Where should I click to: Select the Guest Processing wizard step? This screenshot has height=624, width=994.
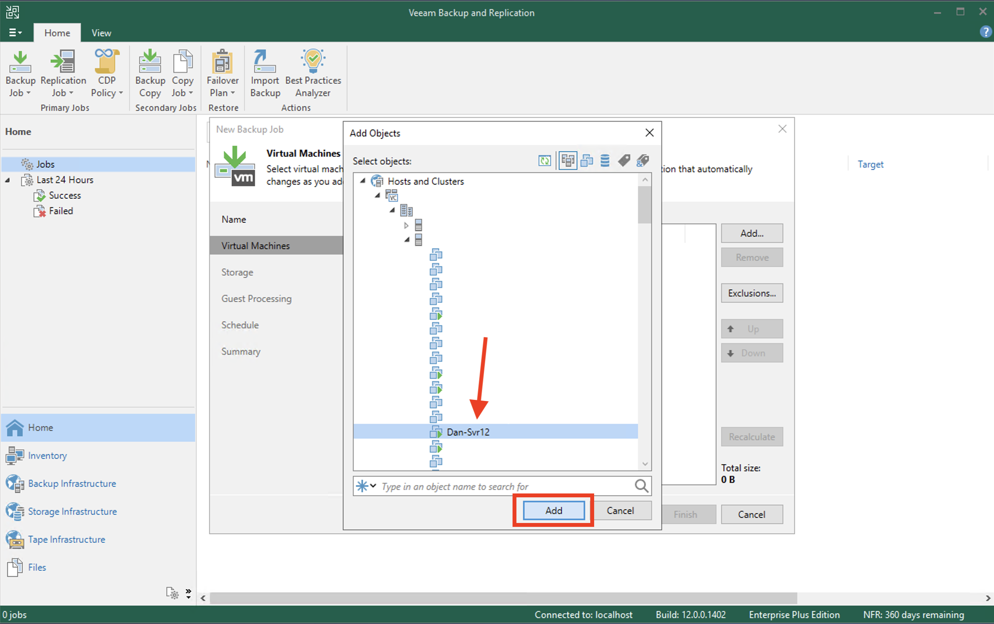click(x=276, y=299)
